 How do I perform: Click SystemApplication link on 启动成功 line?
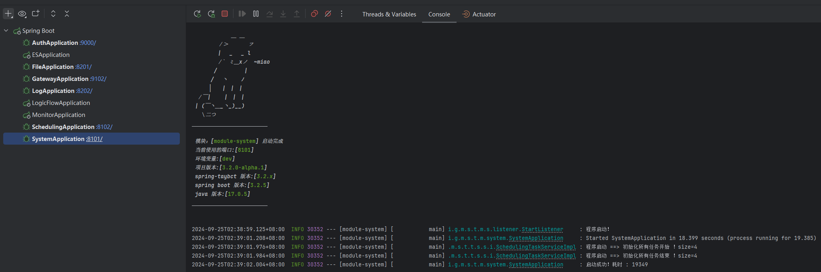pos(536,265)
